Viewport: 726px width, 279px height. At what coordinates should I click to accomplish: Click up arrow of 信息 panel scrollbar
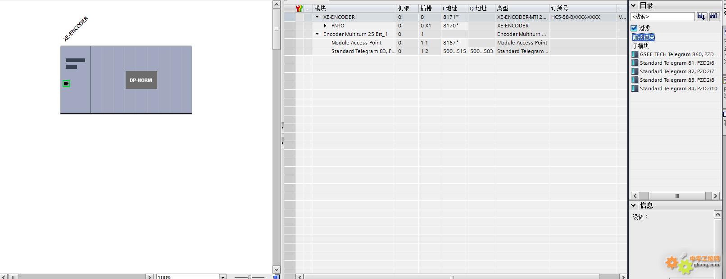pos(718,215)
